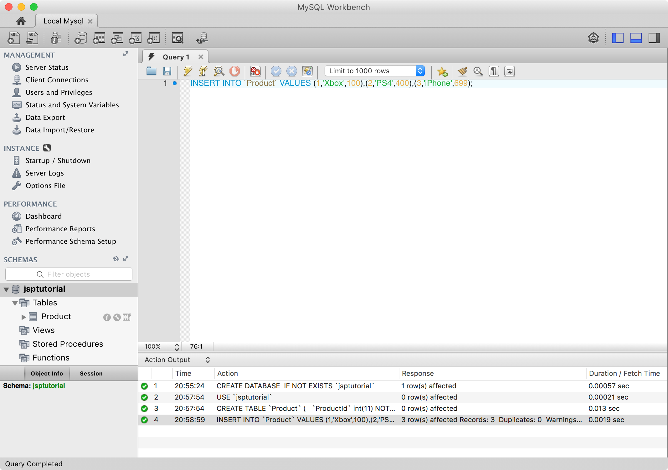Create a new stored procedure icon
The image size is (668, 470).
tap(135, 38)
